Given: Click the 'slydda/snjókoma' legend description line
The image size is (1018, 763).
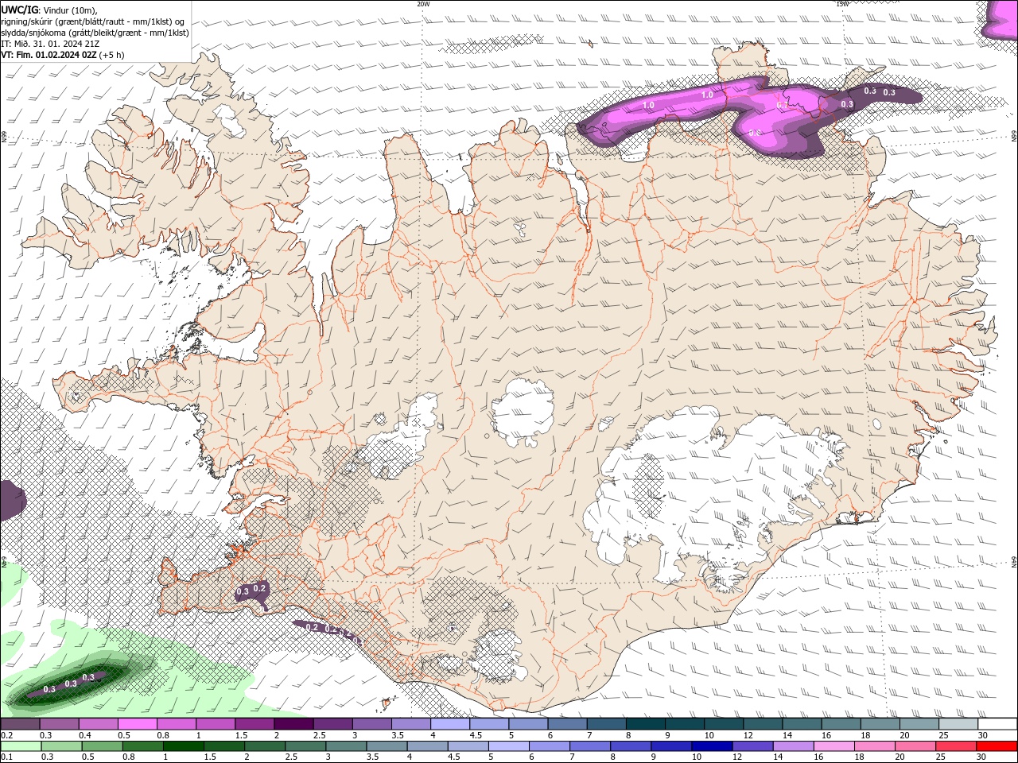Looking at the screenshot, I should click(x=95, y=33).
